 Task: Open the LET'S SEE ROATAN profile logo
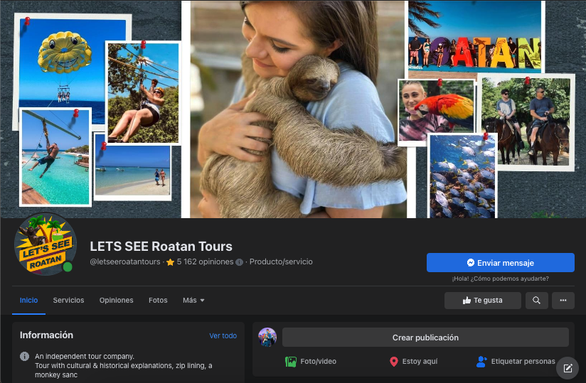point(46,244)
